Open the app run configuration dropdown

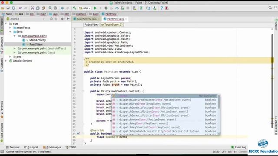pyautogui.click(x=85, y=8)
